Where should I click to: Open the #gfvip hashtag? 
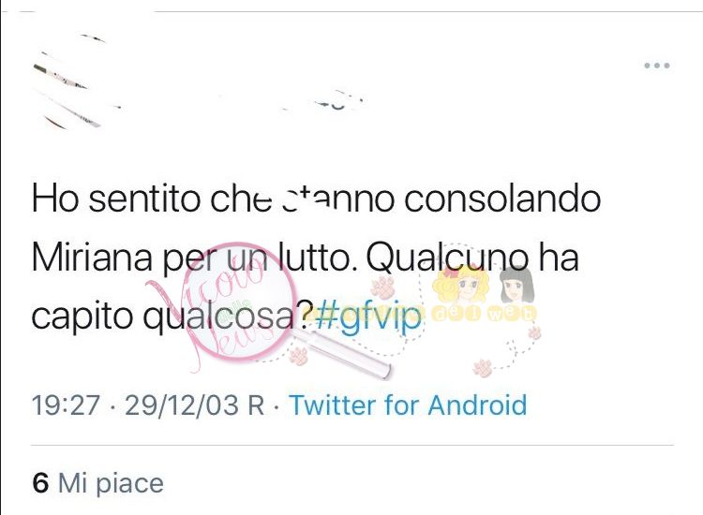[x=368, y=316]
